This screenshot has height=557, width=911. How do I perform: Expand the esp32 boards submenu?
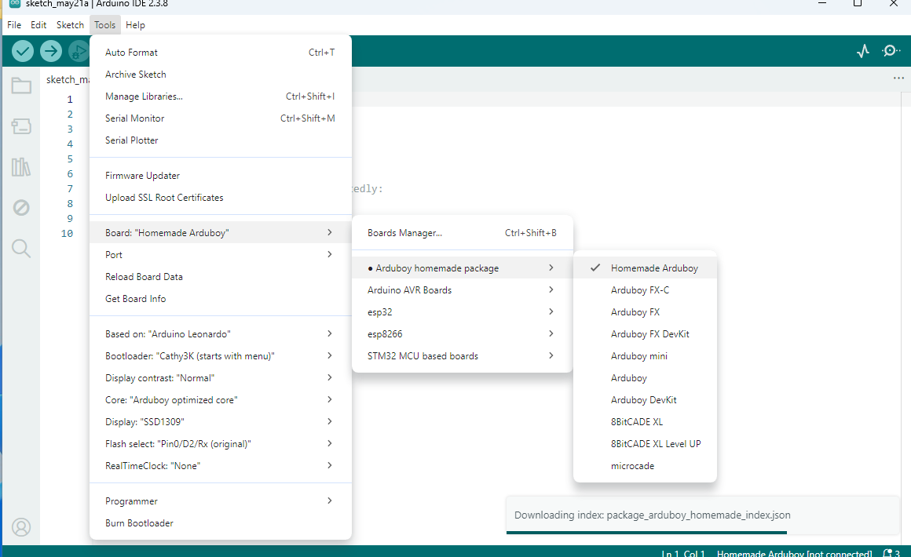[x=463, y=312]
